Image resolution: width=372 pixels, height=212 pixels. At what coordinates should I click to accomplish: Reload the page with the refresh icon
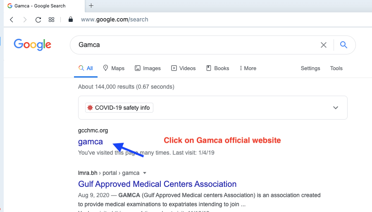(x=38, y=20)
